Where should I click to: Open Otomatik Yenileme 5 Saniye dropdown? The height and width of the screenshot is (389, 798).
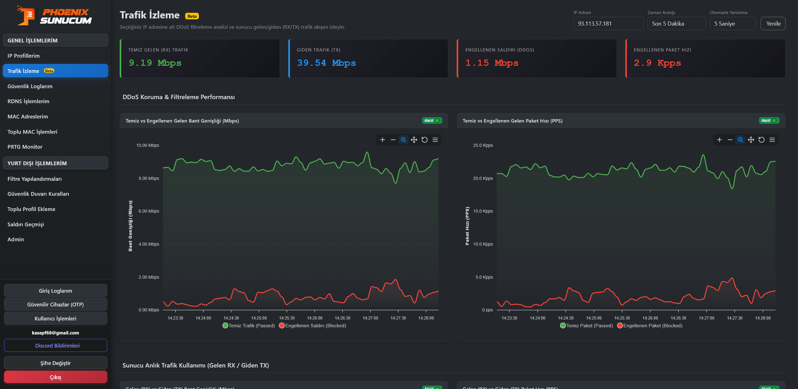pyautogui.click(x=733, y=24)
